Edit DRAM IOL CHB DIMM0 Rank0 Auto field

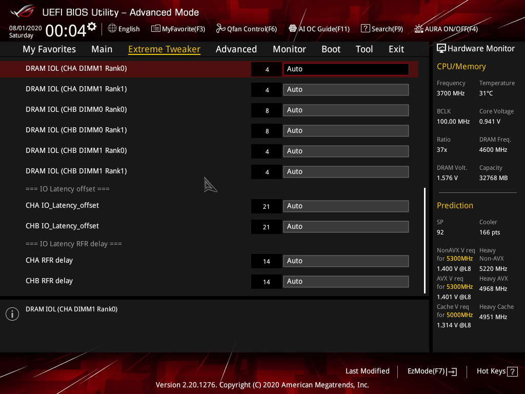(346, 110)
